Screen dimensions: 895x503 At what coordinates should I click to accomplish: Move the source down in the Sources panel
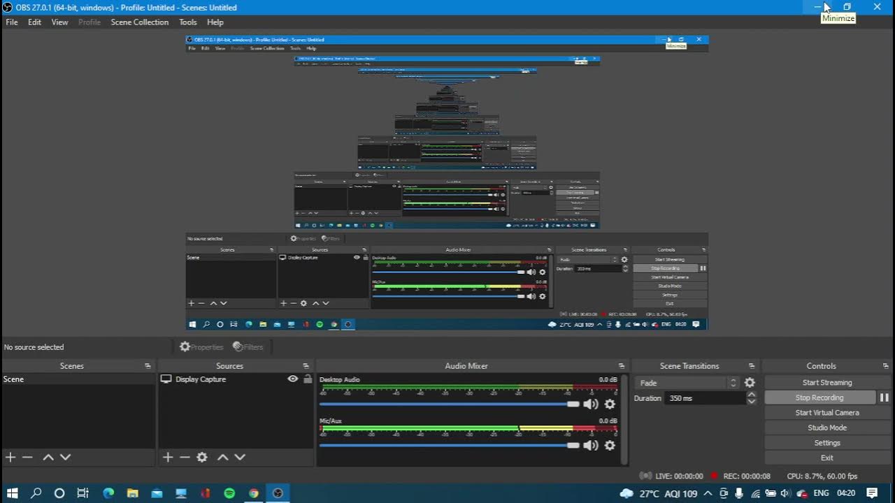coord(240,457)
